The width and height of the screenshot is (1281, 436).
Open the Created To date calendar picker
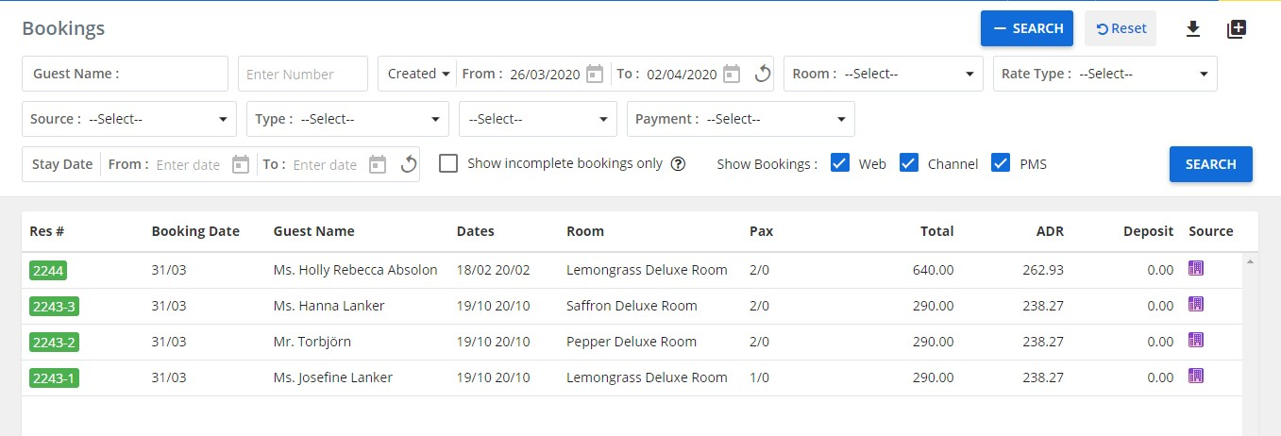point(732,74)
